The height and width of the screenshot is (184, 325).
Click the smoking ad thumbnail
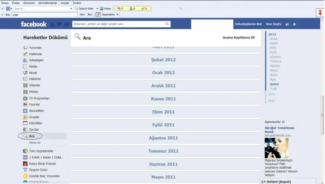[x=276, y=148]
